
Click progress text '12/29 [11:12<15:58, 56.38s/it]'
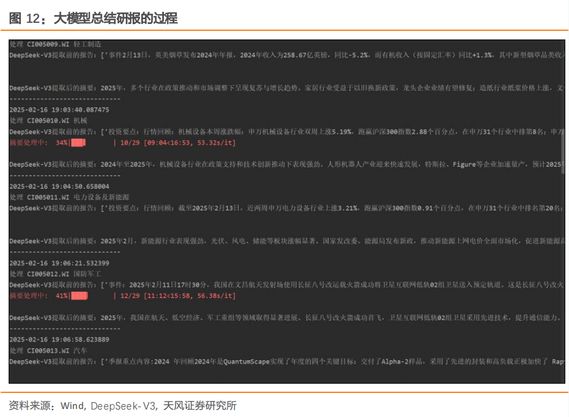point(178,295)
